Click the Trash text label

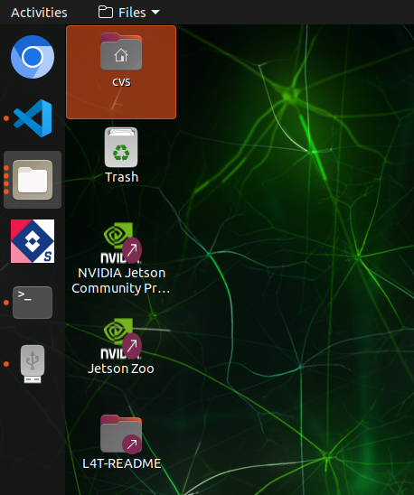coord(122,177)
